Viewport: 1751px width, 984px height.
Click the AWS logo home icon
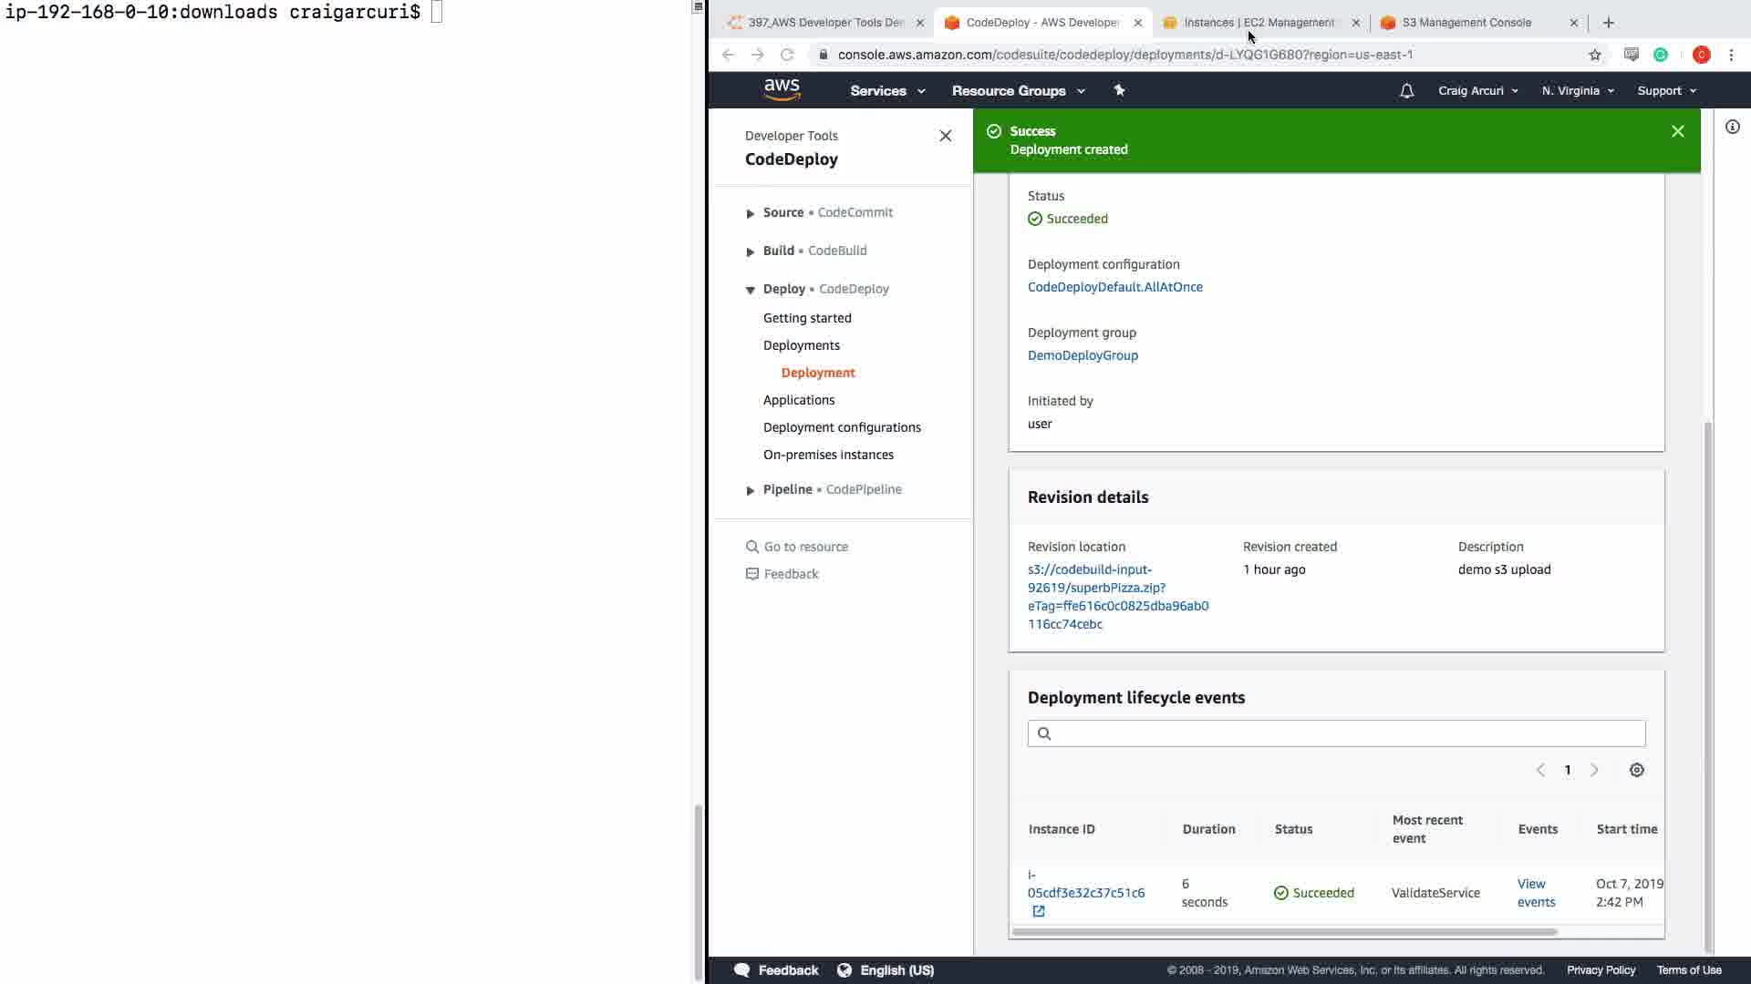point(782,90)
